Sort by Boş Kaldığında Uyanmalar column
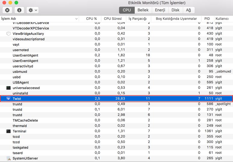 pyautogui.click(x=176, y=19)
